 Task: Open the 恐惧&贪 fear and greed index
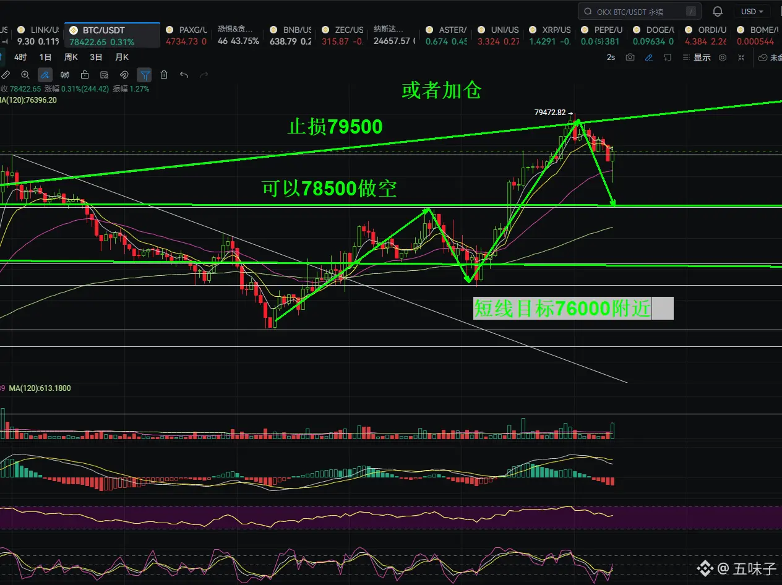pyautogui.click(x=238, y=35)
